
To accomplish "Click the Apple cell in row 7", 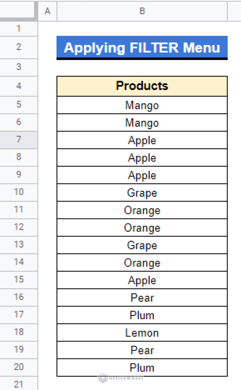I will click(142, 140).
